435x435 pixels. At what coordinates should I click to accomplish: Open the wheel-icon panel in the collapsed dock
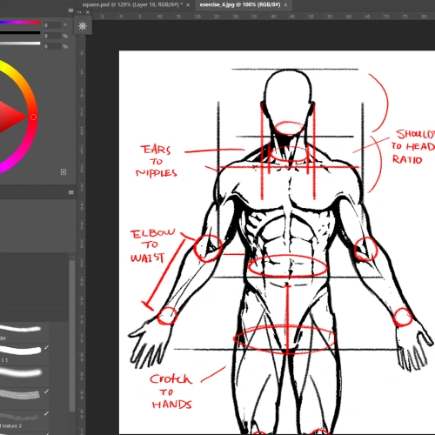(83, 26)
